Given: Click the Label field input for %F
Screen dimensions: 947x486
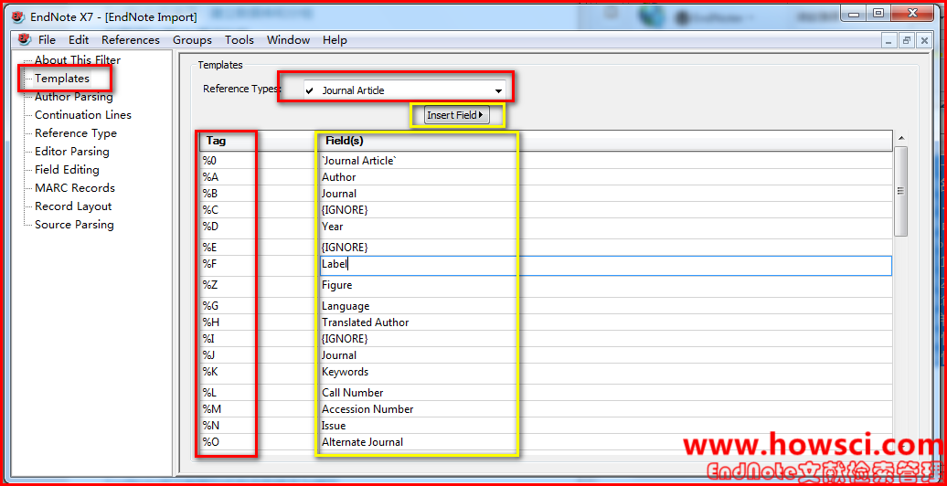Looking at the screenshot, I should pos(606,266).
